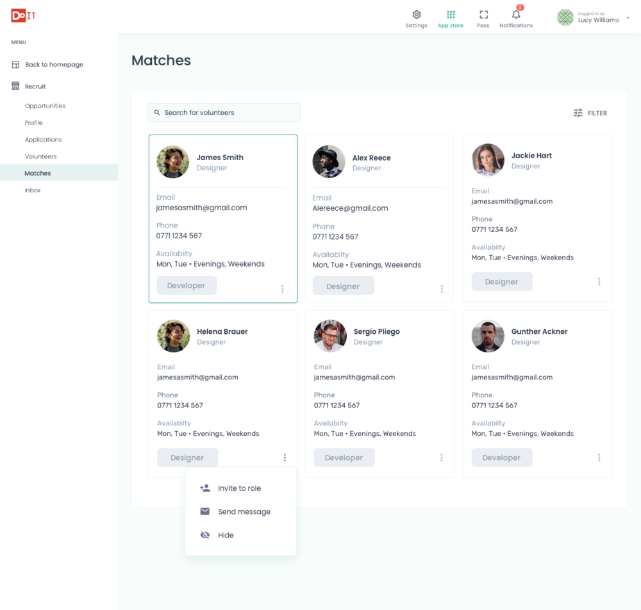The height and width of the screenshot is (610, 641).
Task: Click the Pass fullscreen-frame icon
Action: point(483,15)
